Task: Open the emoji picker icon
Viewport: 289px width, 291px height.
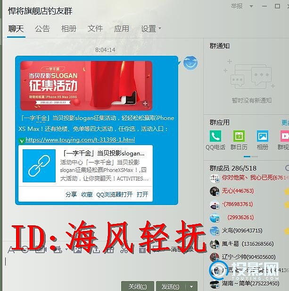Action: [x=24, y=249]
